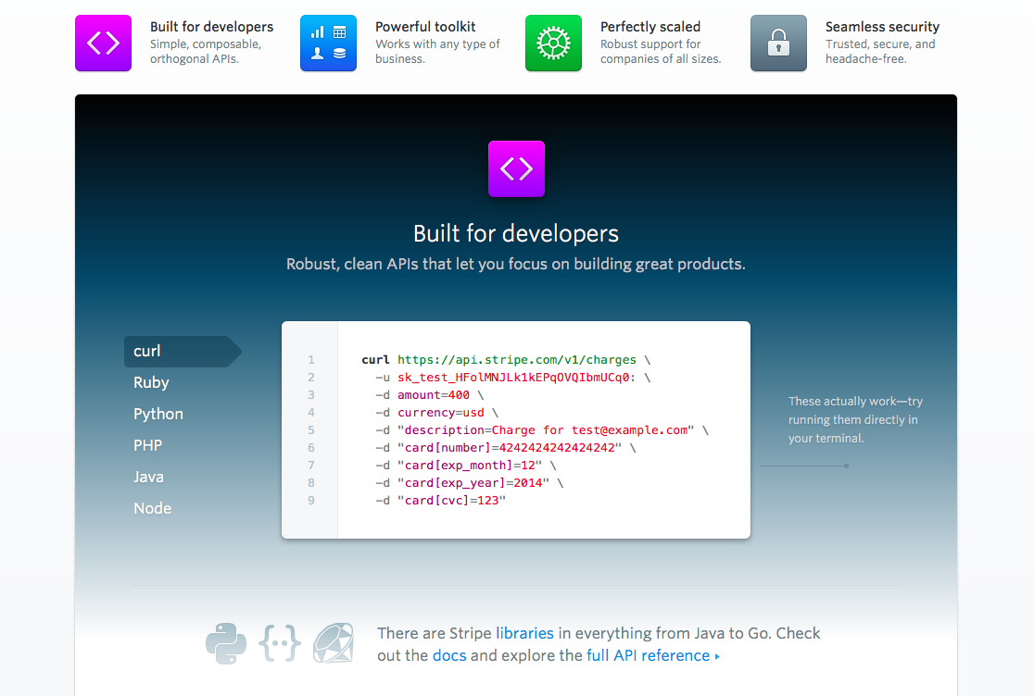Click the purple code brackets icon at top
This screenshot has height=696, width=1034.
pos(103,43)
